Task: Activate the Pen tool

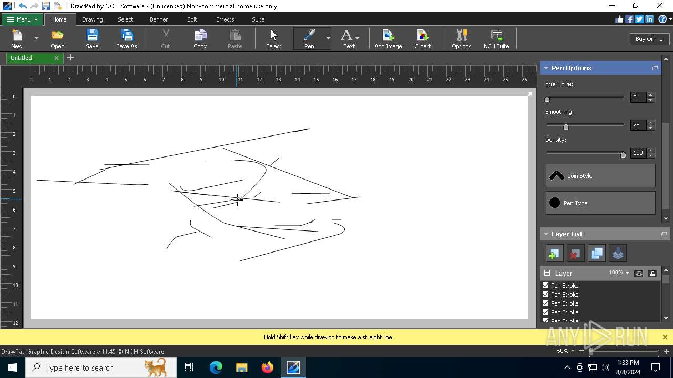Action: point(309,39)
